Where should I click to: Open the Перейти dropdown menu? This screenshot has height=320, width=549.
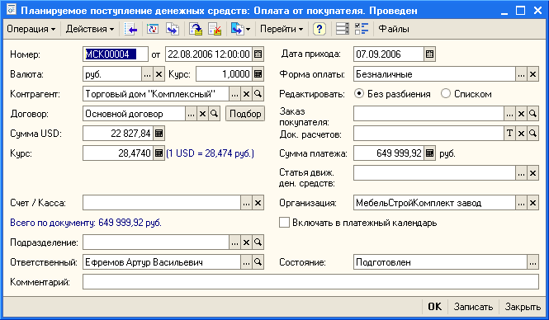[x=282, y=29]
